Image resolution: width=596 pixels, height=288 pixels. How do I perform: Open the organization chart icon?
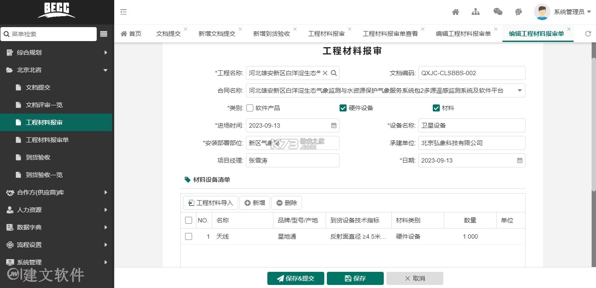pos(476,12)
